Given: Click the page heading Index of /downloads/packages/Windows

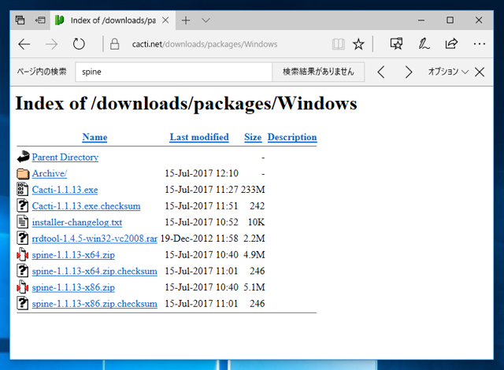Looking at the screenshot, I should coord(186,104).
